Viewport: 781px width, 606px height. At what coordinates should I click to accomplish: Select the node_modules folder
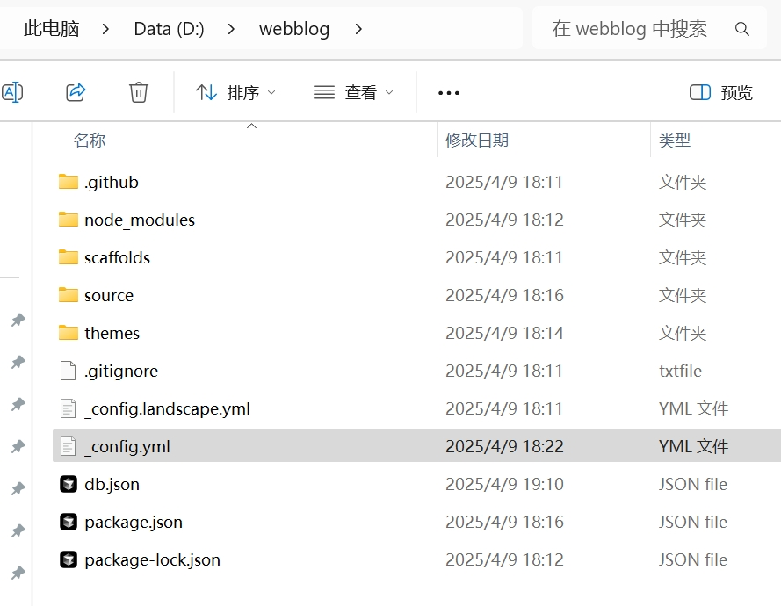[139, 220]
